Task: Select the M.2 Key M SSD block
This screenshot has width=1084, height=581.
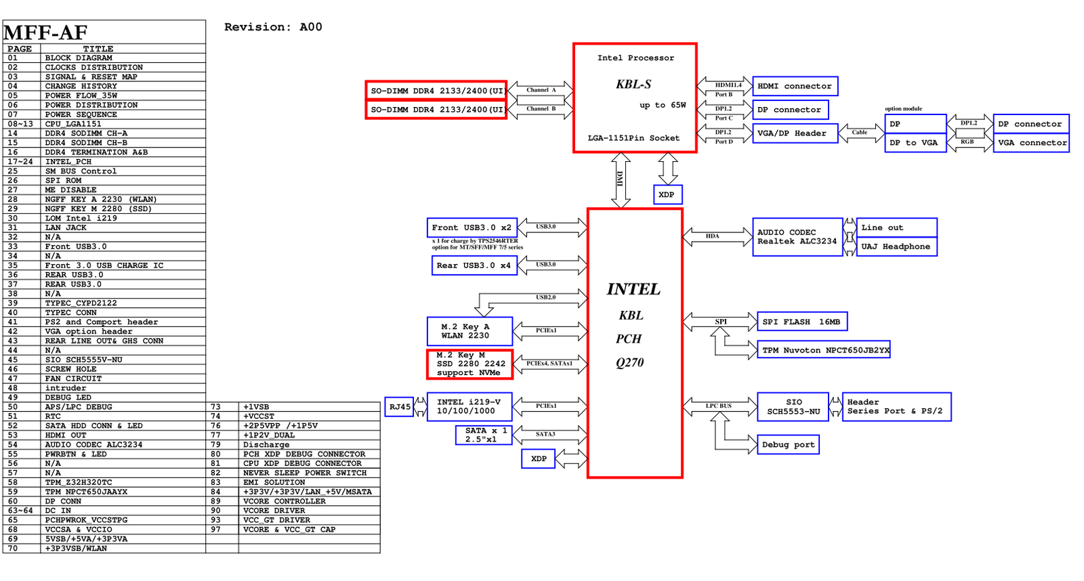Action: [470, 364]
